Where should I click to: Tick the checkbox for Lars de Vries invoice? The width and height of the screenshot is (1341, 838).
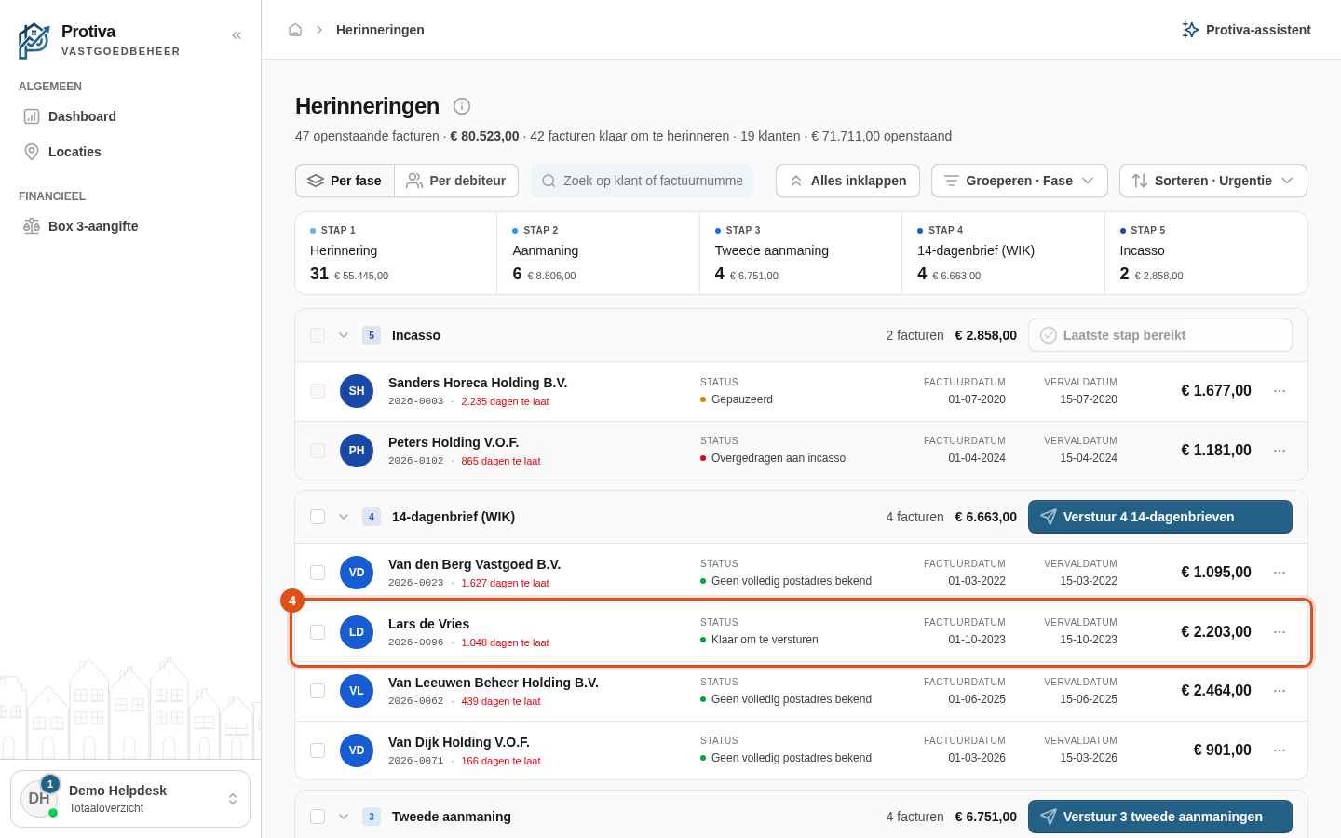(318, 632)
